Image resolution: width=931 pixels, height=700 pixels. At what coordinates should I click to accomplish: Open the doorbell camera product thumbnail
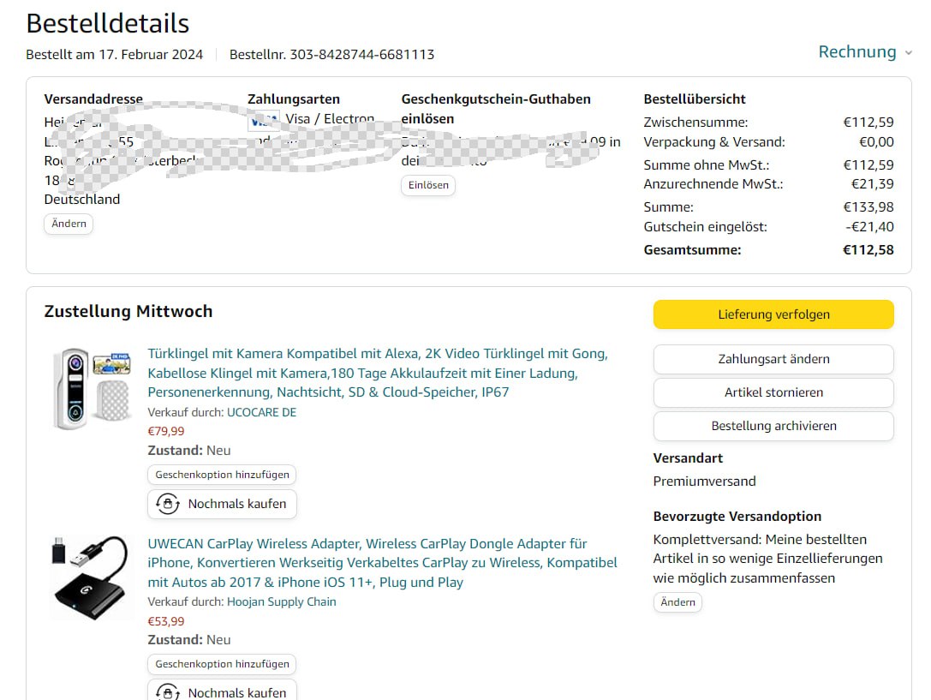pyautogui.click(x=90, y=388)
